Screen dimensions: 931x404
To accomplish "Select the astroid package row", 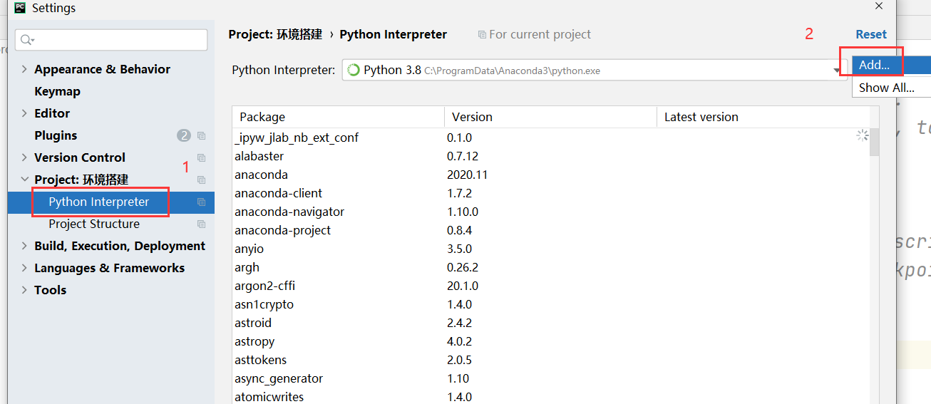I will (x=551, y=323).
